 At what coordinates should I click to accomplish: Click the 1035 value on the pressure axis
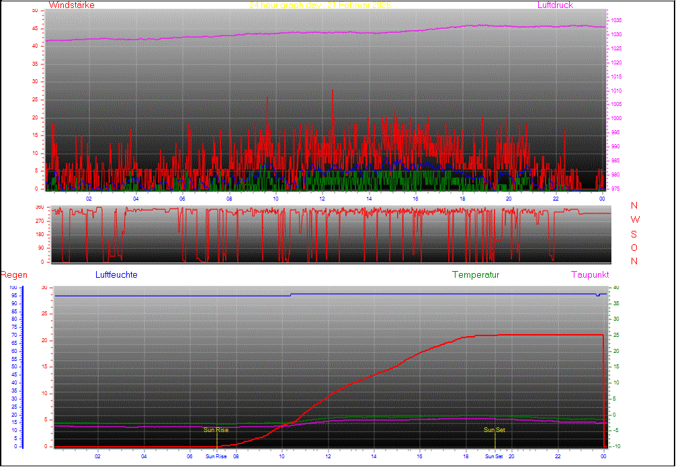[x=617, y=21]
